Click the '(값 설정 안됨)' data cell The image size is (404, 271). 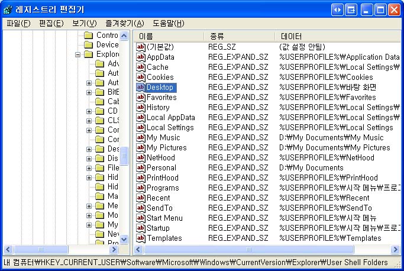click(x=302, y=47)
